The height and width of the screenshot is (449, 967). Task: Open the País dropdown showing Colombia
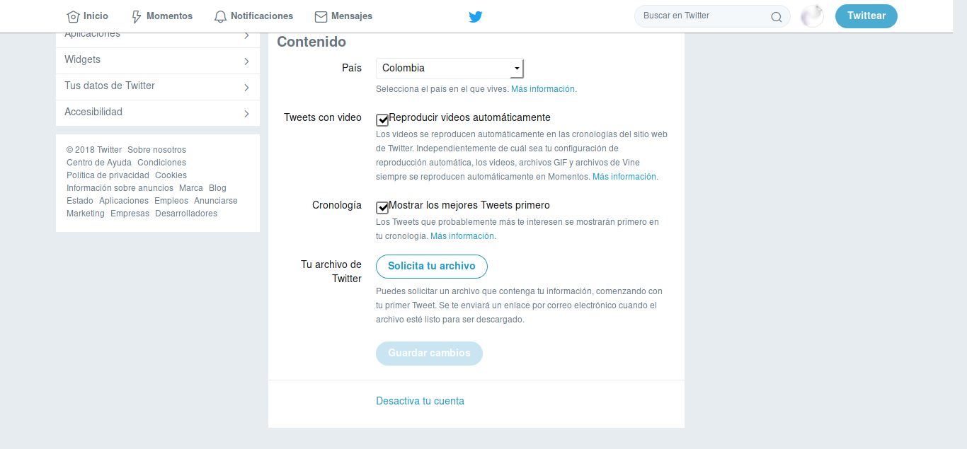click(x=450, y=69)
